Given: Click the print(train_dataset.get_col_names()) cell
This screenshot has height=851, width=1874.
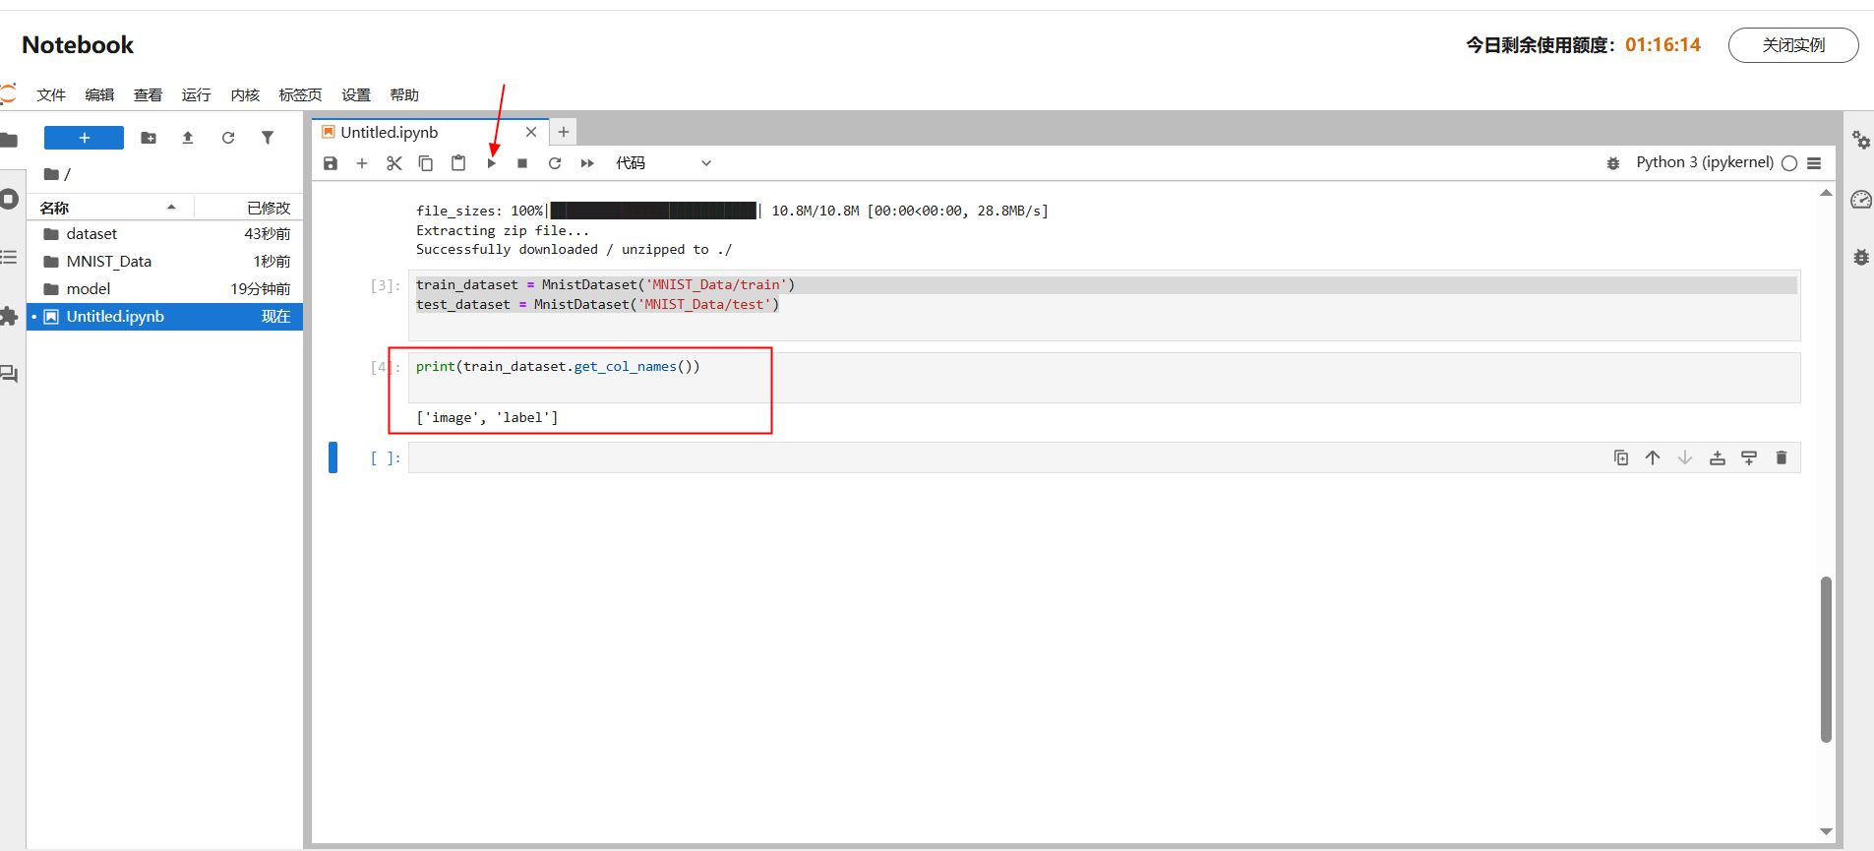Looking at the screenshot, I should [1105, 378].
